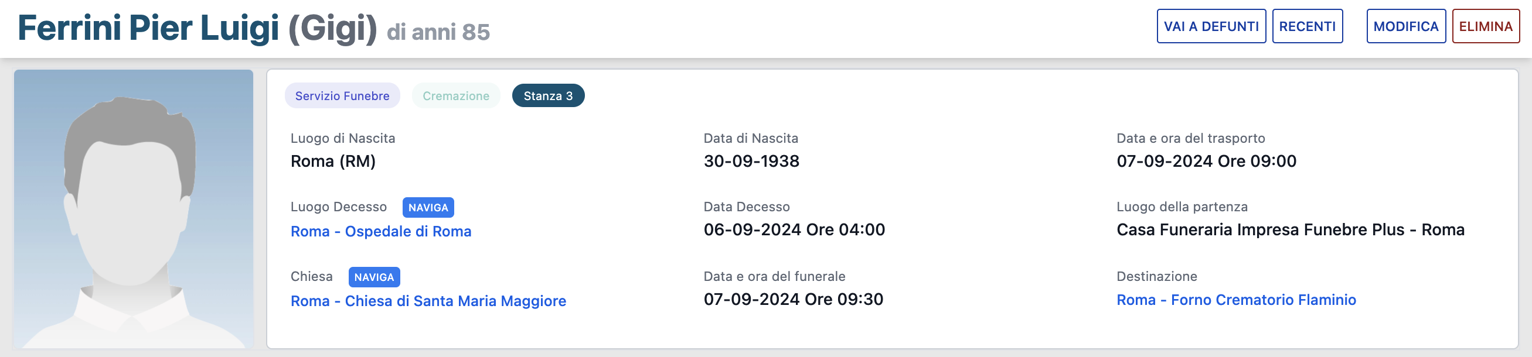Click the Stanza 3 badge
Image resolution: width=1532 pixels, height=357 pixels.
[548, 95]
